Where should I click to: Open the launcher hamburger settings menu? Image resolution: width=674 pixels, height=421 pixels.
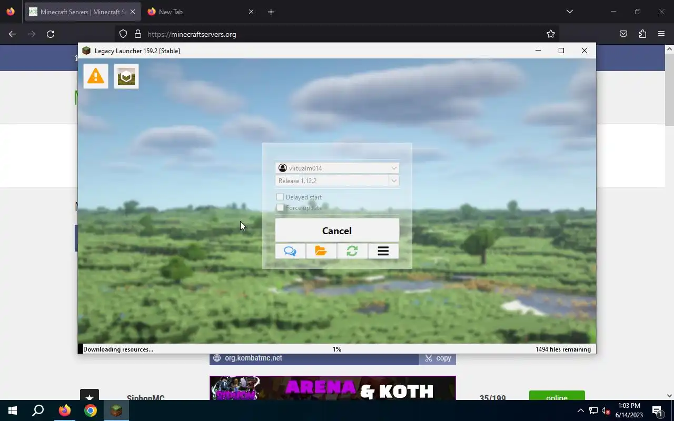point(383,251)
